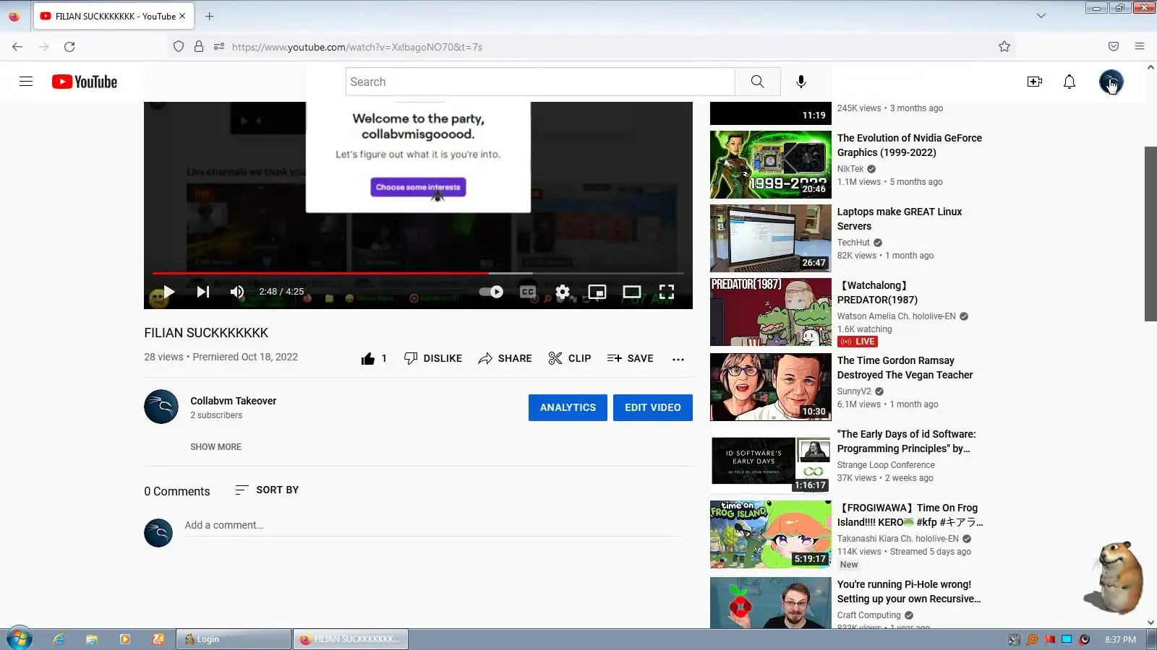Open the Firefox application menu
1157x650 pixels.
(1140, 47)
